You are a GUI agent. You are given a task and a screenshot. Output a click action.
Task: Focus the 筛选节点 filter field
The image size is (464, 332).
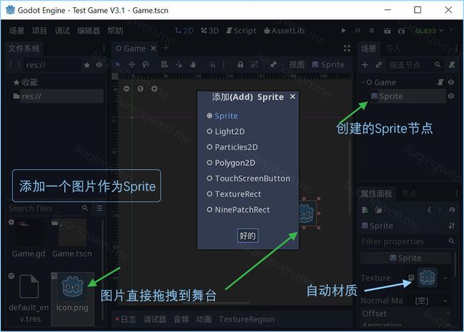[414, 65]
